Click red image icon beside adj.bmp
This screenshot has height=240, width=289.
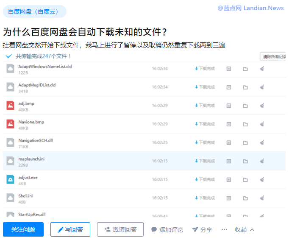coord(11,106)
